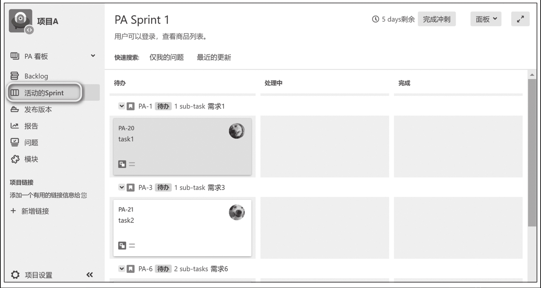The height and width of the screenshot is (288, 541).
Task: Collapse the PA-3 需求3 swimlane
Action: coord(122,188)
